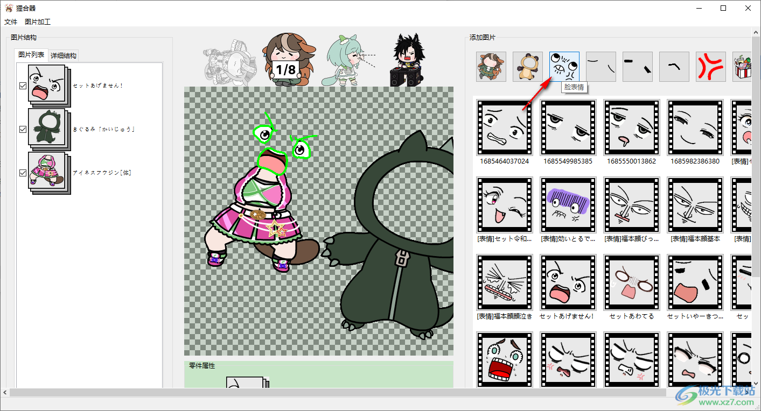The height and width of the screenshot is (411, 761).
Task: Minimize the 捏合器 window
Action: 699,8
